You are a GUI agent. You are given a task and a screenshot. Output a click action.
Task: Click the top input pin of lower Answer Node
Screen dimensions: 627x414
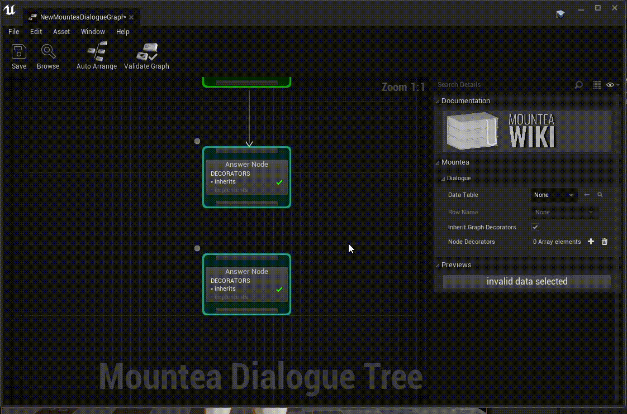(x=247, y=258)
